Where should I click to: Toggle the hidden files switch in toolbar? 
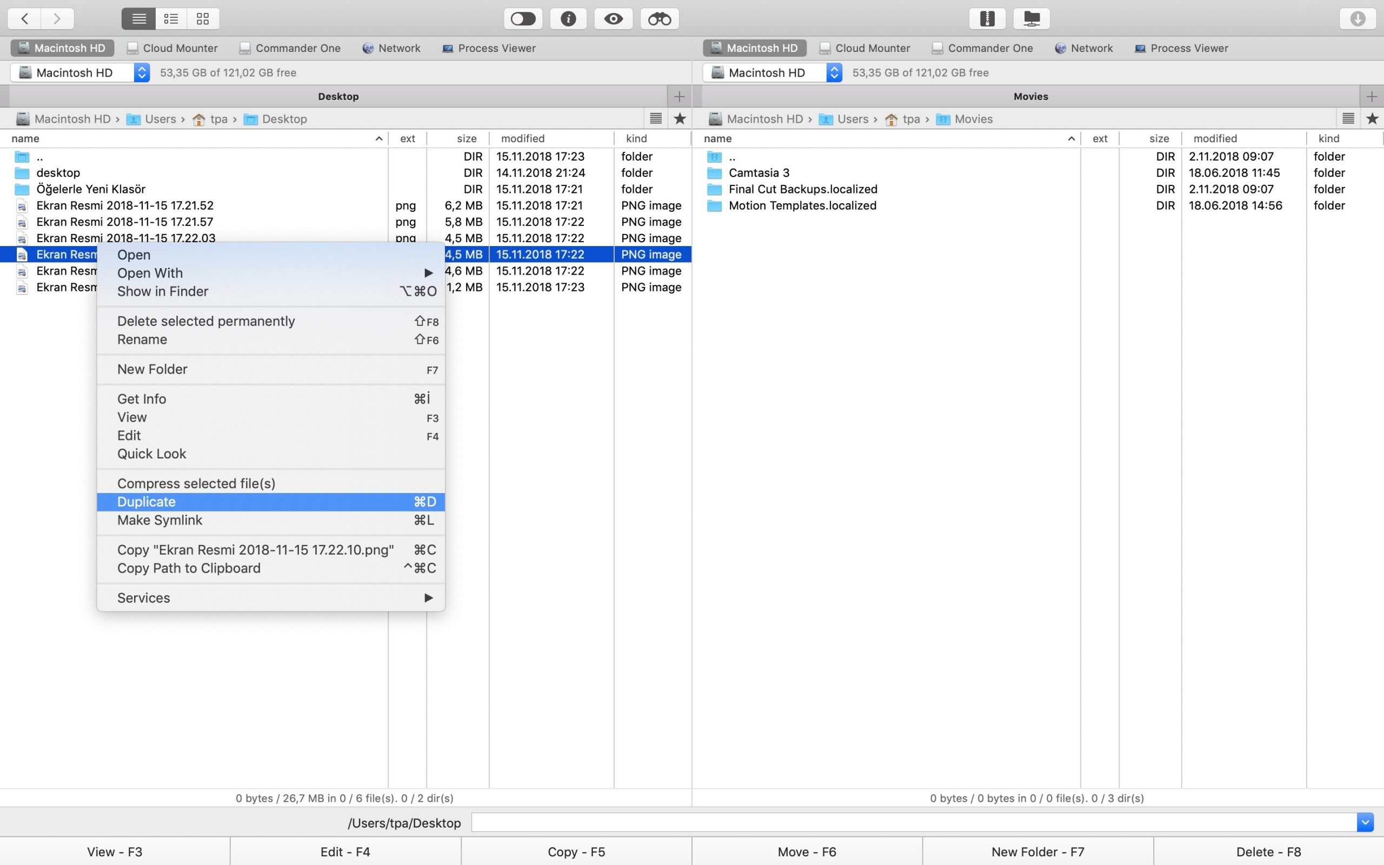[x=523, y=19]
